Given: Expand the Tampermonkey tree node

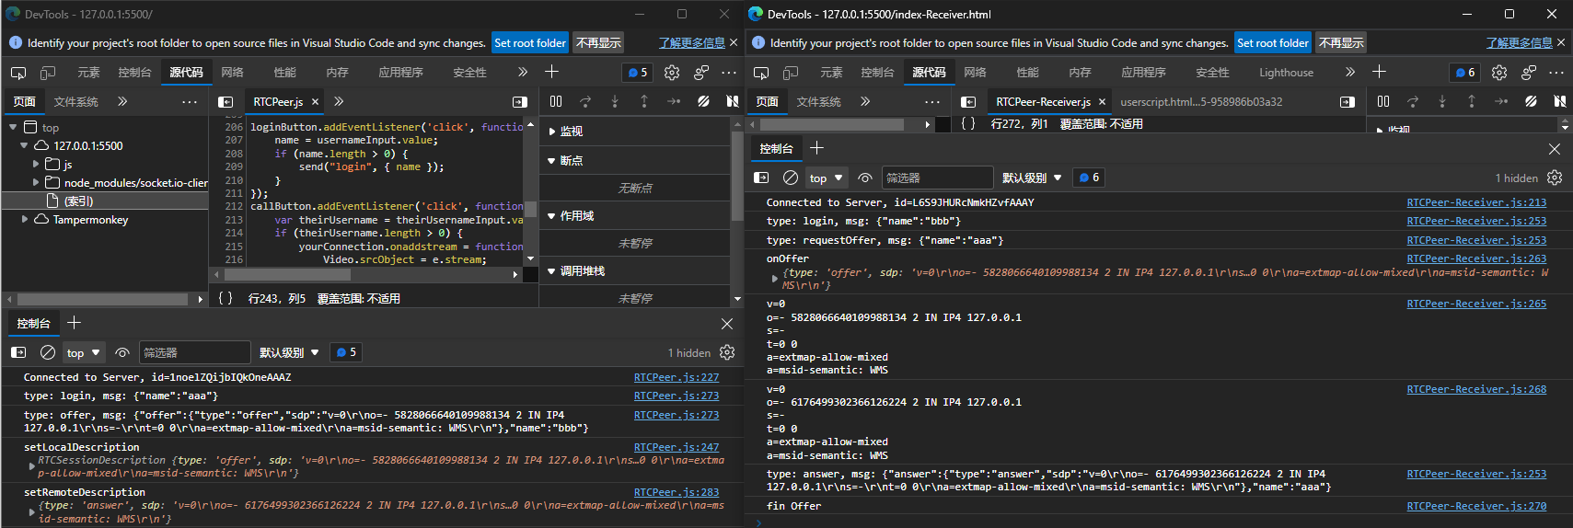Looking at the screenshot, I should pyautogui.click(x=25, y=220).
